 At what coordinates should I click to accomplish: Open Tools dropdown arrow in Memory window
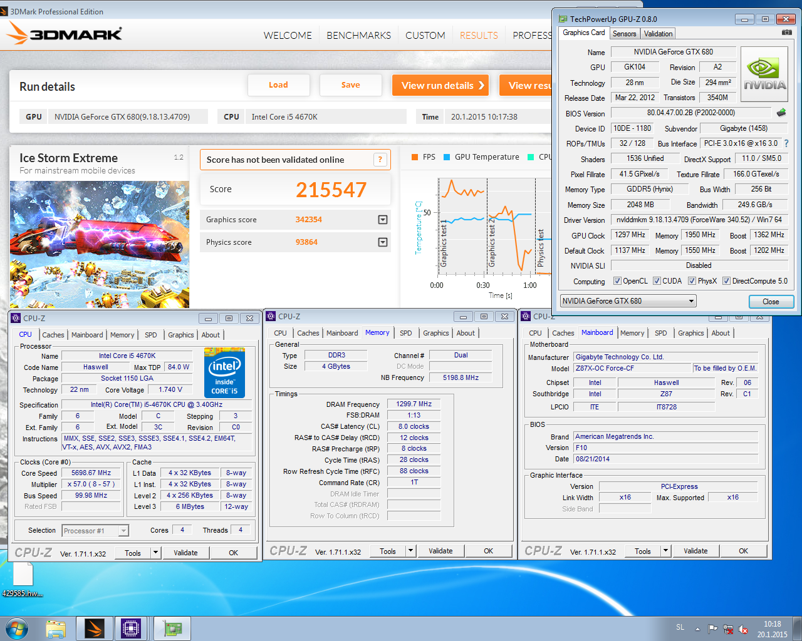click(411, 551)
